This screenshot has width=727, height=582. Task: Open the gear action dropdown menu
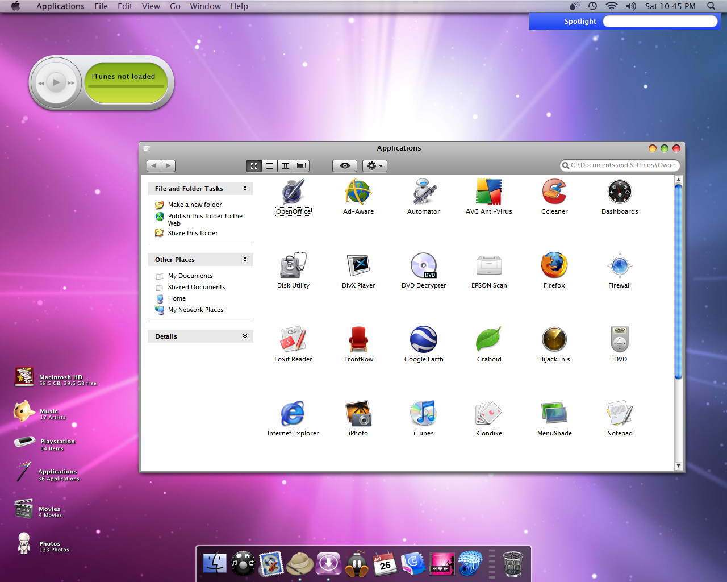(x=375, y=166)
